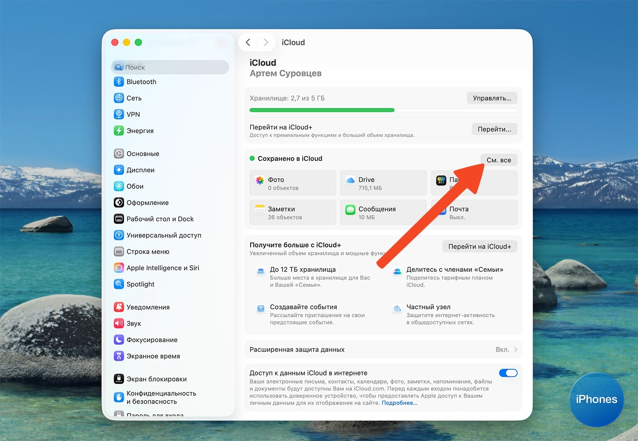Click the Хранилище: 2,7 из 5 ГБ text
The width and height of the screenshot is (638, 441).
287,98
